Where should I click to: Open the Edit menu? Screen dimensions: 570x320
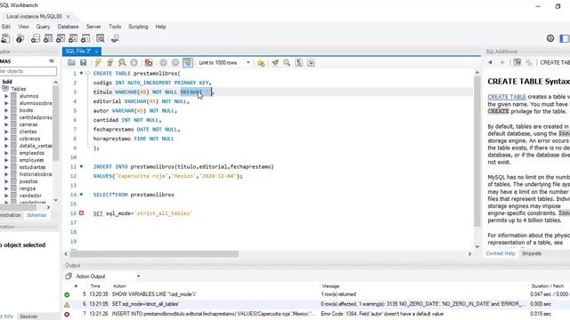tap(6, 27)
